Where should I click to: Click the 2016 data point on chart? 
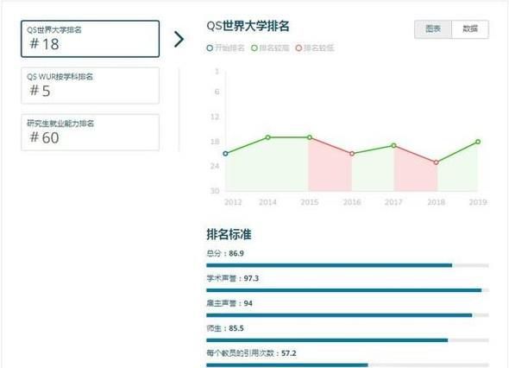(x=352, y=154)
